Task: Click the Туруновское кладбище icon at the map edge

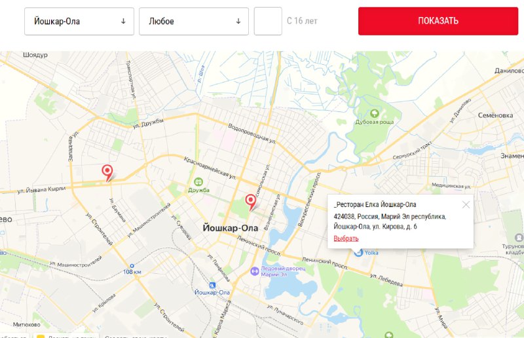Action: coord(519,238)
